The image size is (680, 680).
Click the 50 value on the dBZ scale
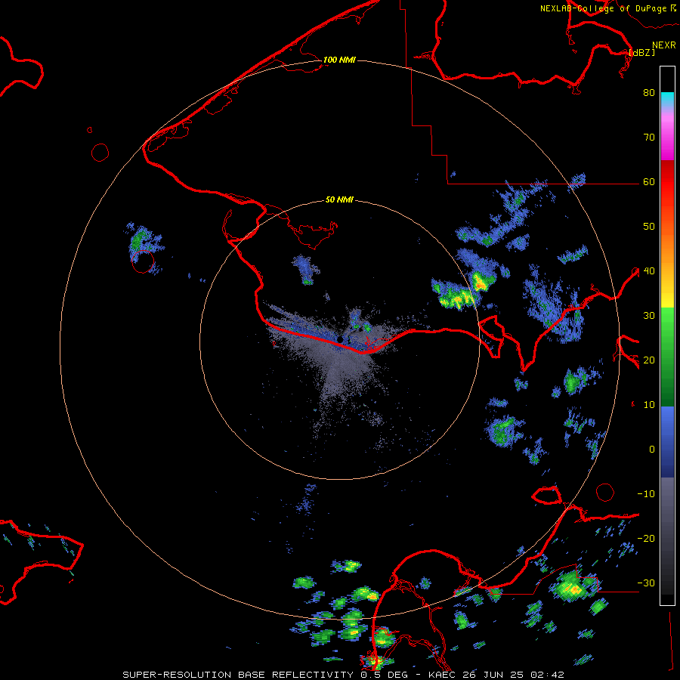(x=649, y=227)
